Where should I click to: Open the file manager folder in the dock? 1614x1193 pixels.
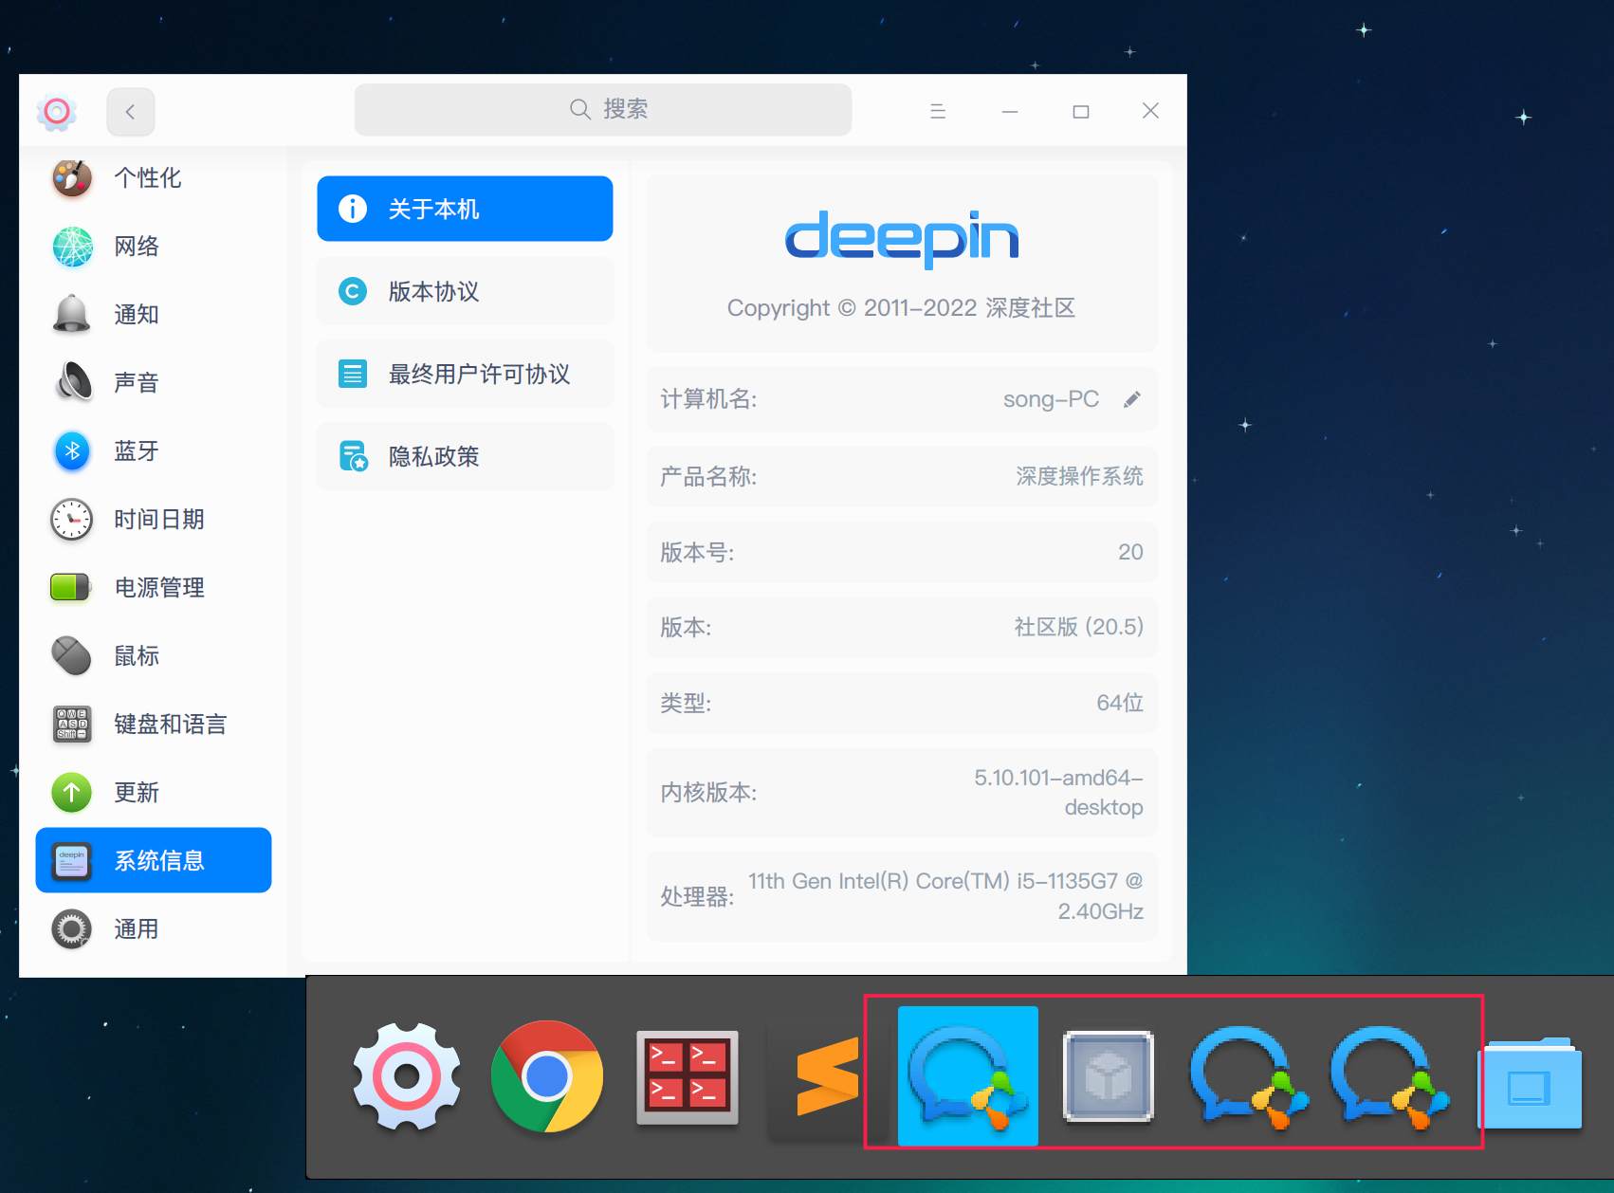click(1529, 1083)
